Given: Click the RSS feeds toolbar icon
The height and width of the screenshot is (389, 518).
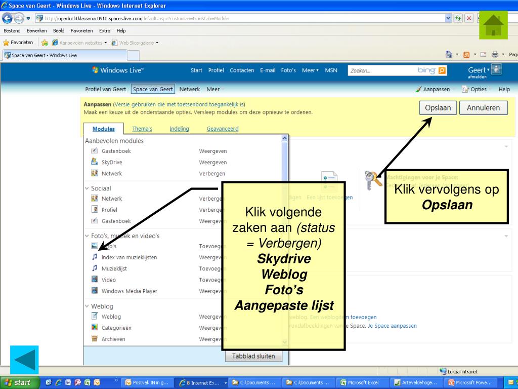Looking at the screenshot, I should click(x=466, y=55).
